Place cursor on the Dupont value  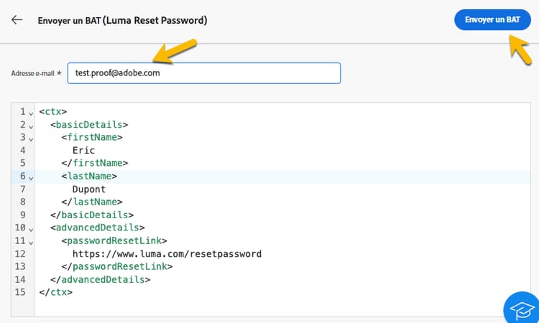(89, 189)
